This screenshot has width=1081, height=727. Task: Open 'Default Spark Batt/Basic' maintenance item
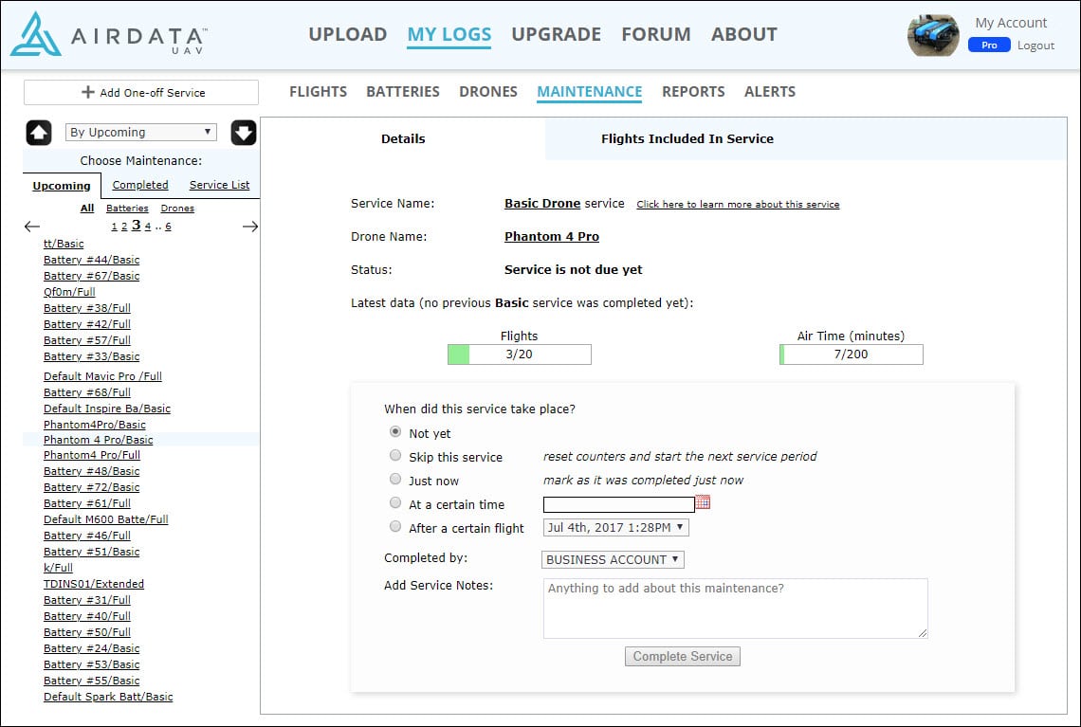[108, 697]
